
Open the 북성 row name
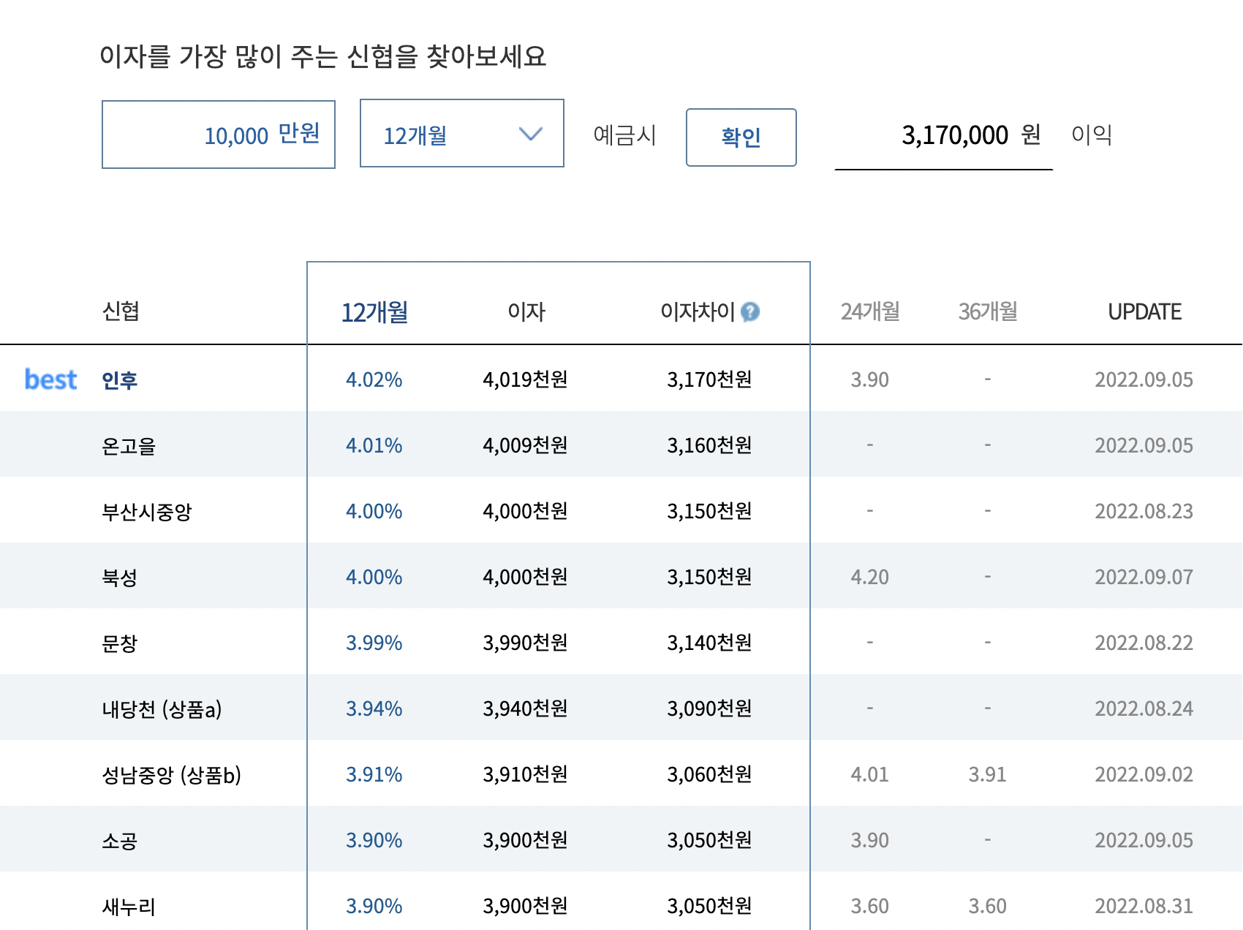[120, 578]
